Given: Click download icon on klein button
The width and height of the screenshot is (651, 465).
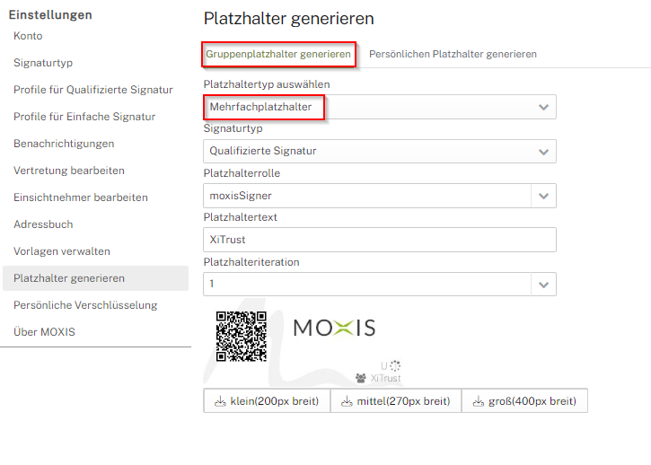Looking at the screenshot, I should [x=219, y=401].
